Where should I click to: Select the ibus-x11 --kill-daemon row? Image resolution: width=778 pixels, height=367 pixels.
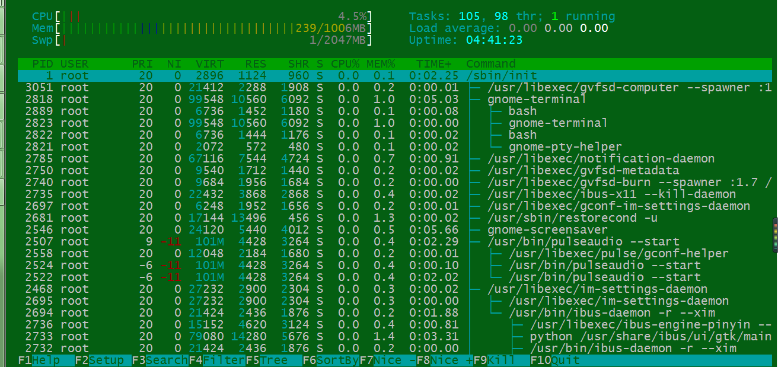click(395, 194)
